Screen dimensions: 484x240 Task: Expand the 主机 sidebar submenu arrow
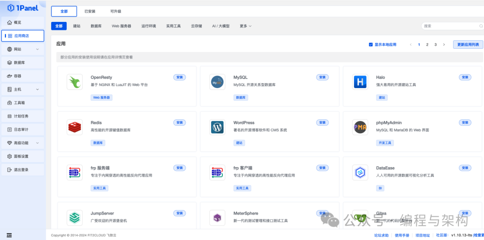pyautogui.click(x=37, y=89)
